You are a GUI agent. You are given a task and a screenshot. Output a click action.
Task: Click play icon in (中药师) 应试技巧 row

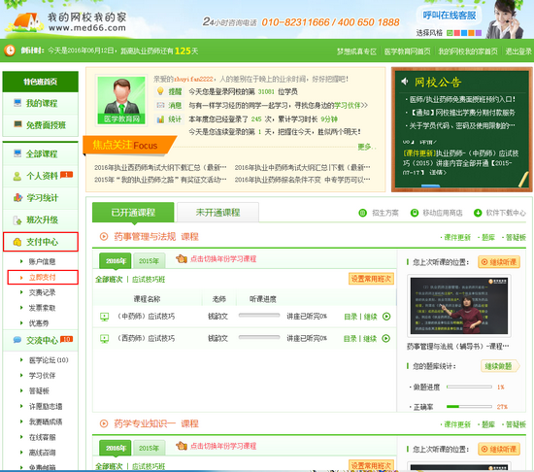(386, 317)
